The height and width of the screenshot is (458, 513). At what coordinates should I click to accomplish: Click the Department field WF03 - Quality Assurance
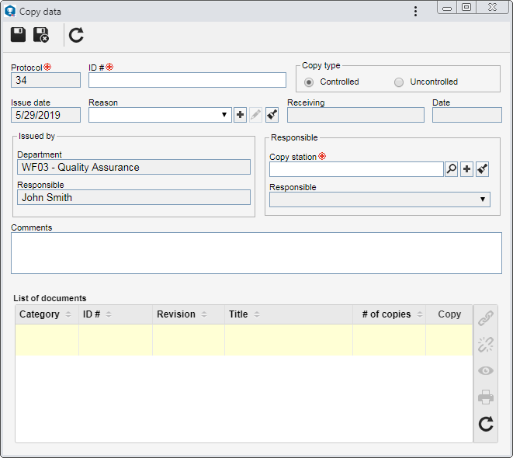[x=133, y=167]
